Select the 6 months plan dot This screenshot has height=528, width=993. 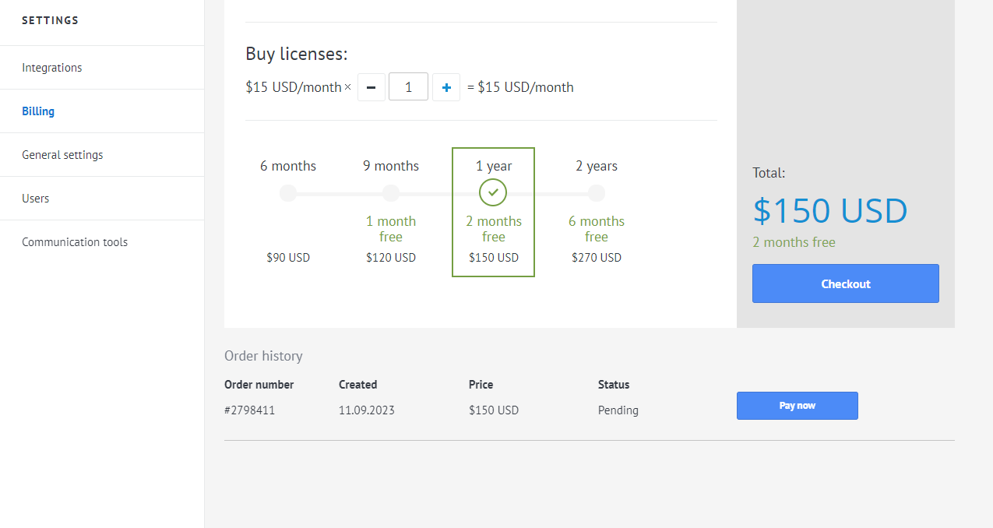click(288, 193)
